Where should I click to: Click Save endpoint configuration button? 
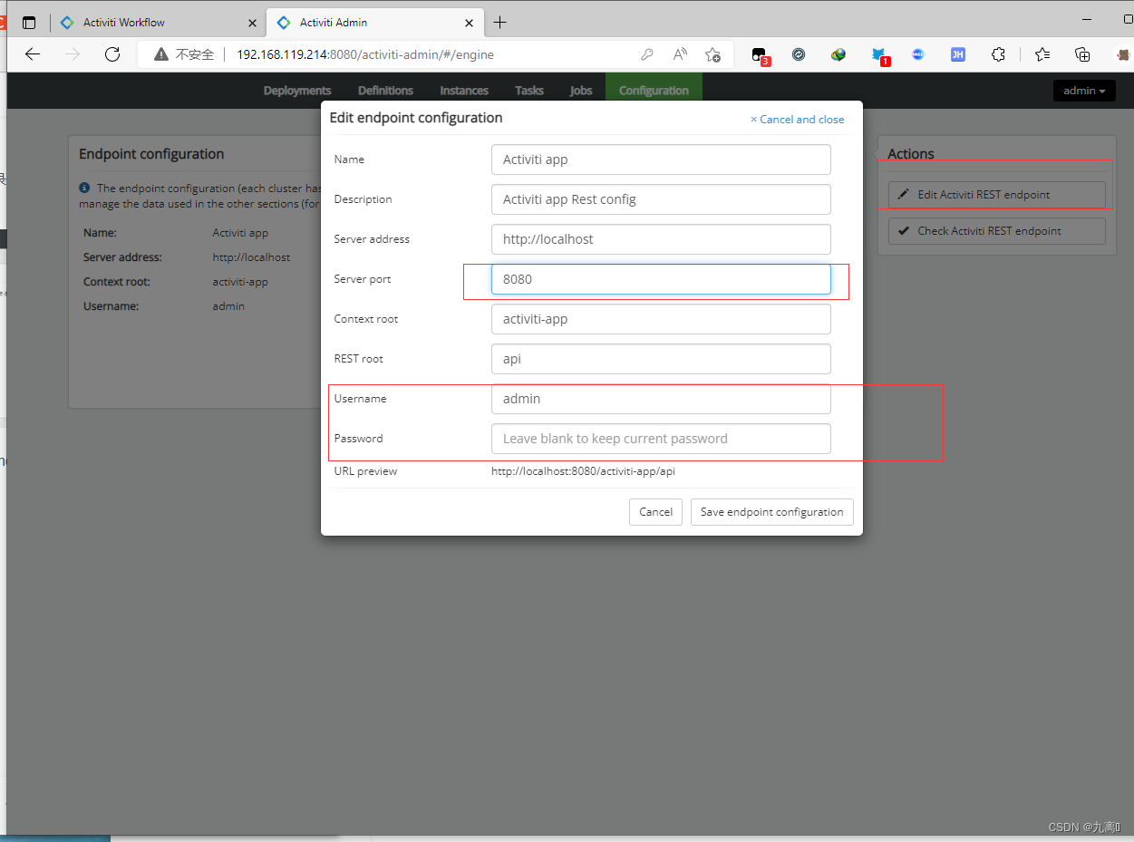pos(771,512)
